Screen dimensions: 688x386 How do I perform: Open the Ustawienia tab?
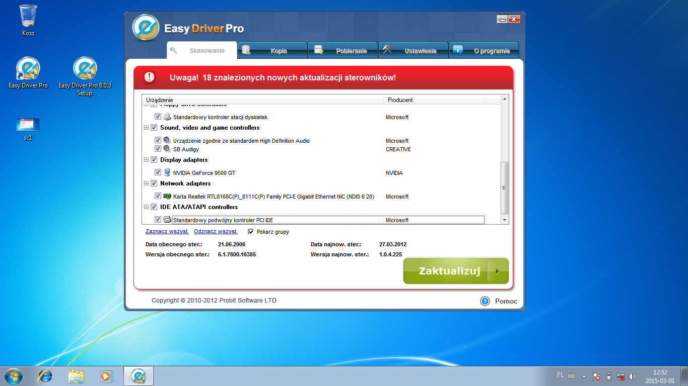tap(414, 50)
